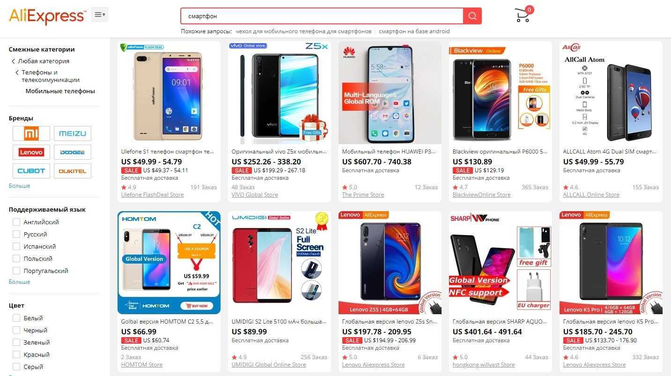Show more languages under Португальский
The image size is (671, 376).
click(19, 282)
